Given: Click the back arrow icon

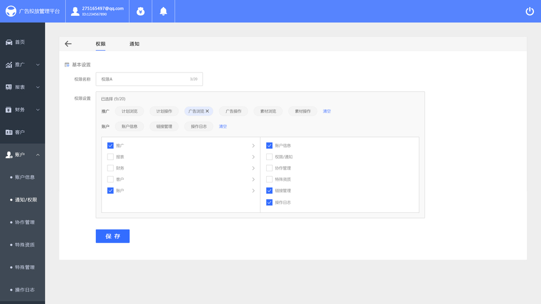Looking at the screenshot, I should [x=68, y=44].
